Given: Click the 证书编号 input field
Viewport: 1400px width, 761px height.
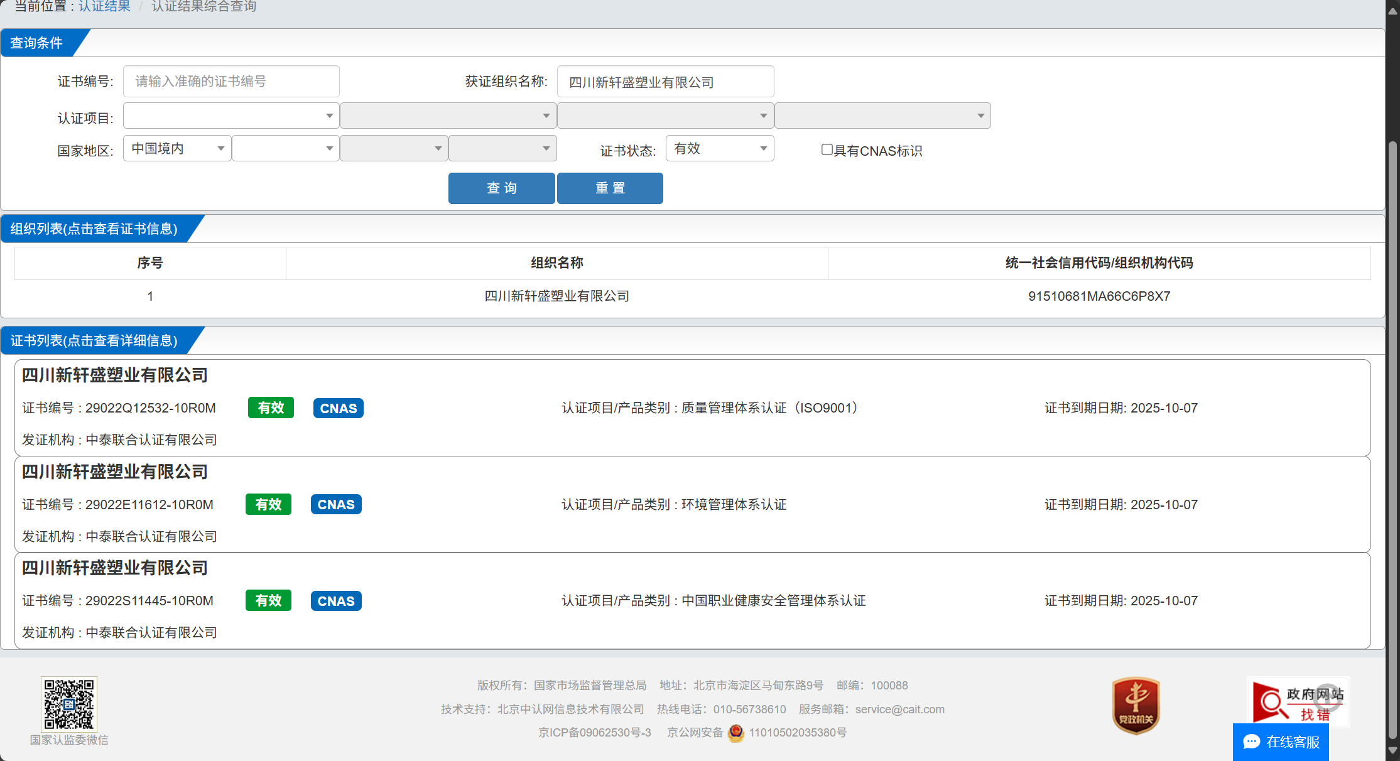Looking at the screenshot, I should [x=231, y=82].
